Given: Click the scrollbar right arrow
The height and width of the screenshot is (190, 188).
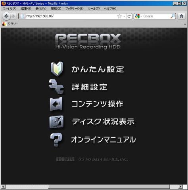Looking at the screenshot, I should click(180, 187).
